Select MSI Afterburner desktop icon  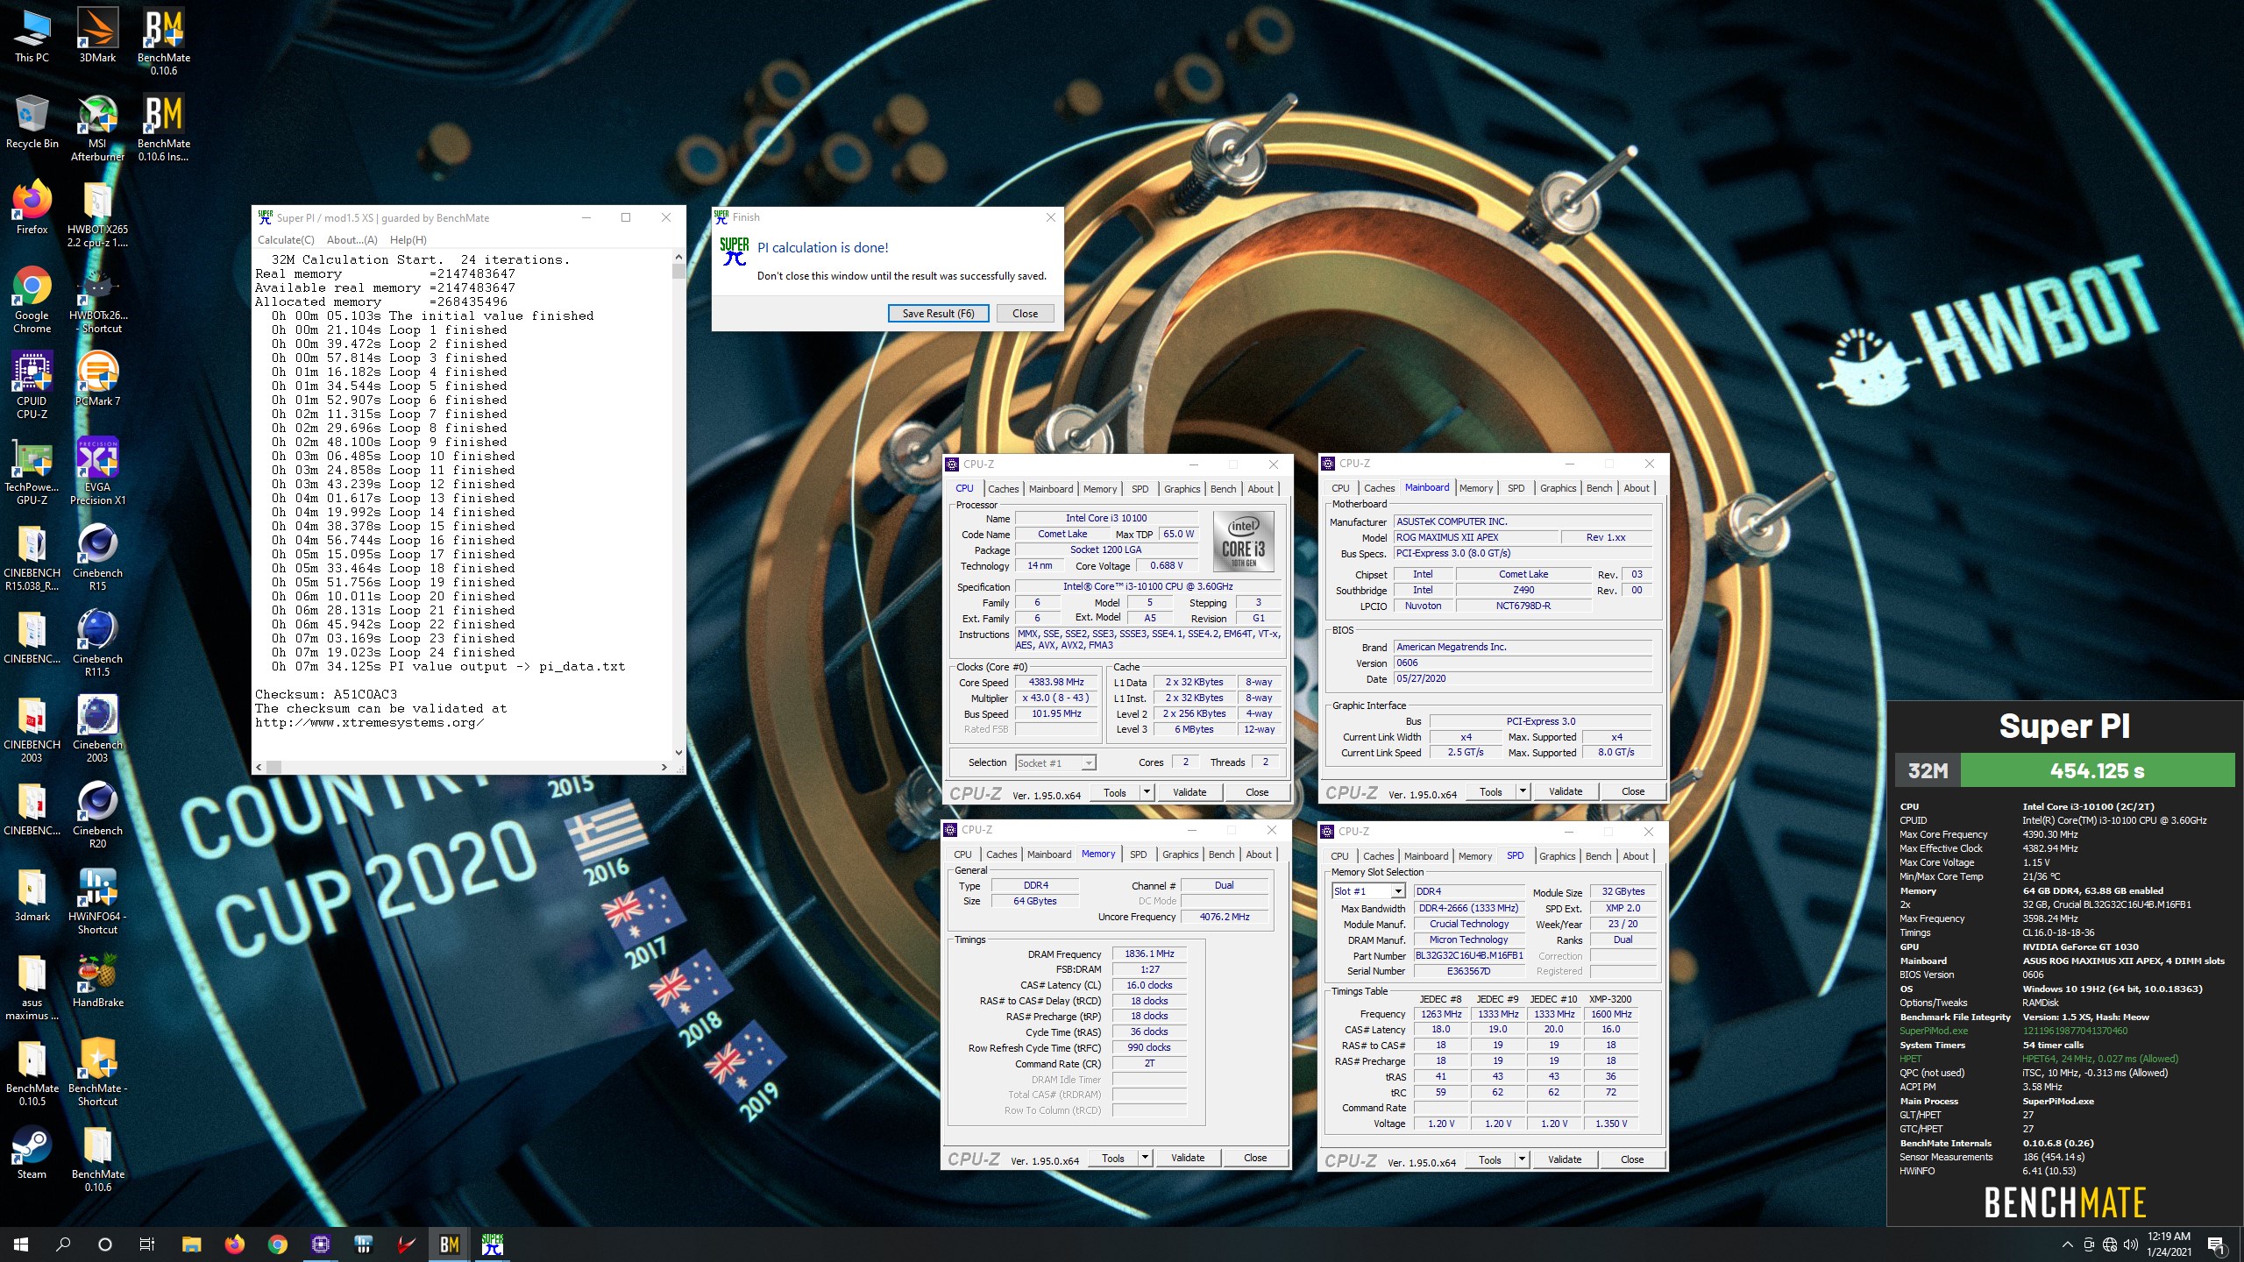click(x=97, y=128)
